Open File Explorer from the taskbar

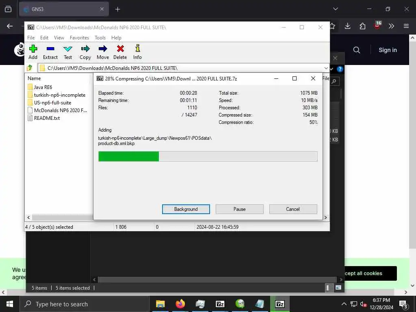[160, 304]
